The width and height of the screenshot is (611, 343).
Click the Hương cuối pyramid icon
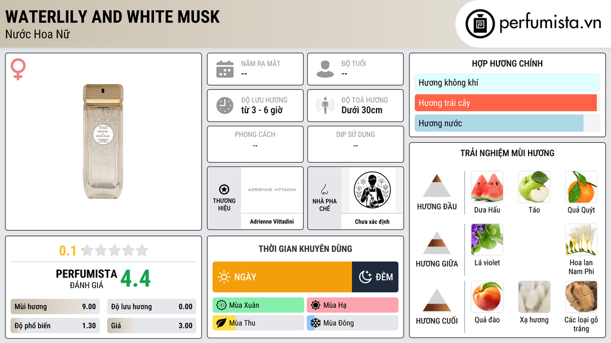[437, 300]
